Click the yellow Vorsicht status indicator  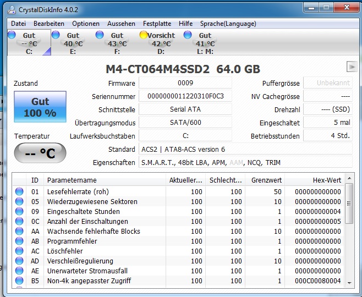(x=144, y=35)
